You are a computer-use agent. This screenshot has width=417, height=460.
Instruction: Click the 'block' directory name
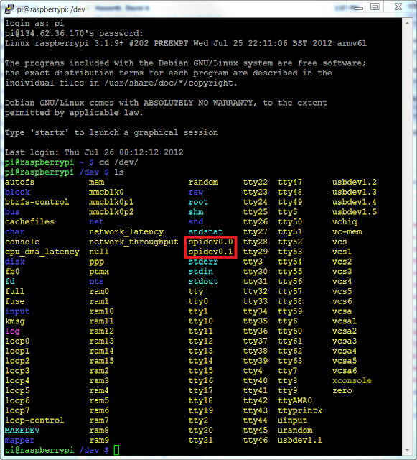click(17, 192)
